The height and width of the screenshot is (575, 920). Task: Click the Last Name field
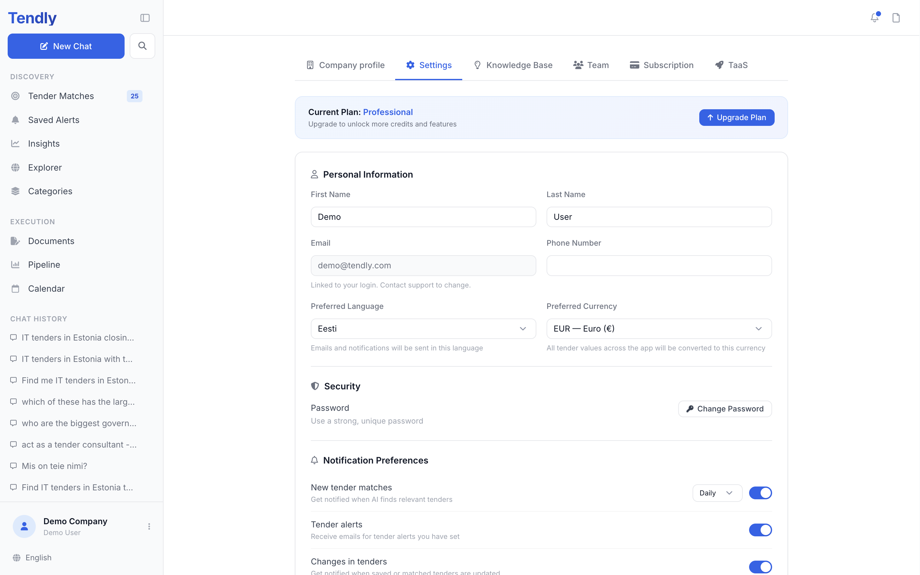(659, 217)
